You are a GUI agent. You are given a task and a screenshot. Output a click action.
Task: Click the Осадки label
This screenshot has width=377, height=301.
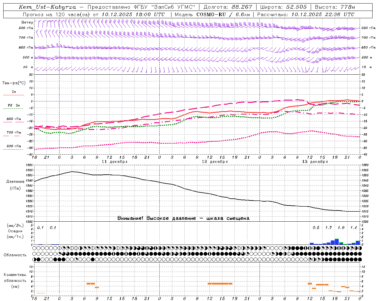click(x=15, y=231)
